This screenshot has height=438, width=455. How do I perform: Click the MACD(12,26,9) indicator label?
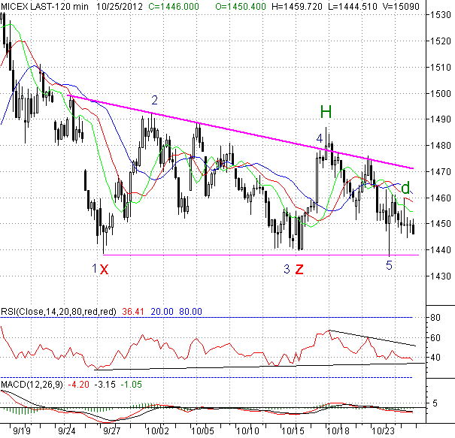[x=32, y=385]
